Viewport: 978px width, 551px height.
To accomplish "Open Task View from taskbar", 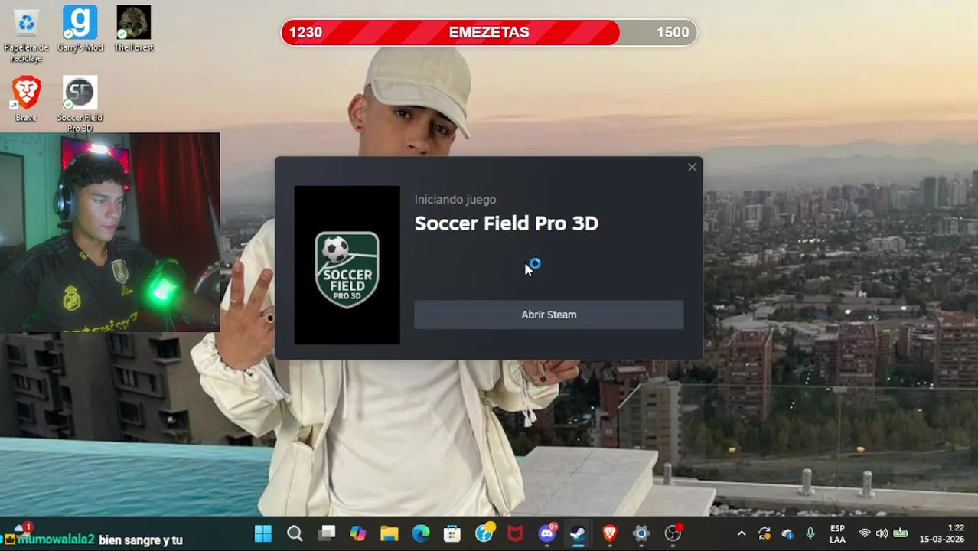I will click(327, 533).
